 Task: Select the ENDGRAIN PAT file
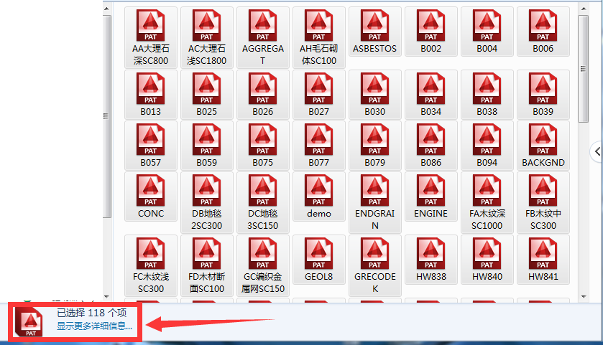(375, 202)
